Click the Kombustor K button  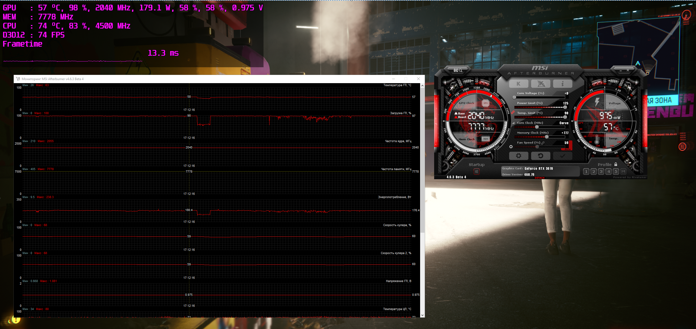[518, 84]
